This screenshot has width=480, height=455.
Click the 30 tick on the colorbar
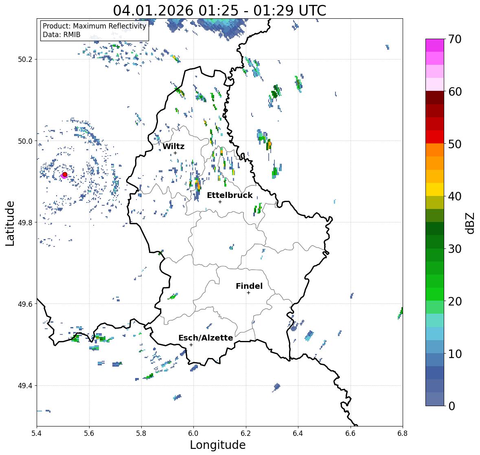455,248
